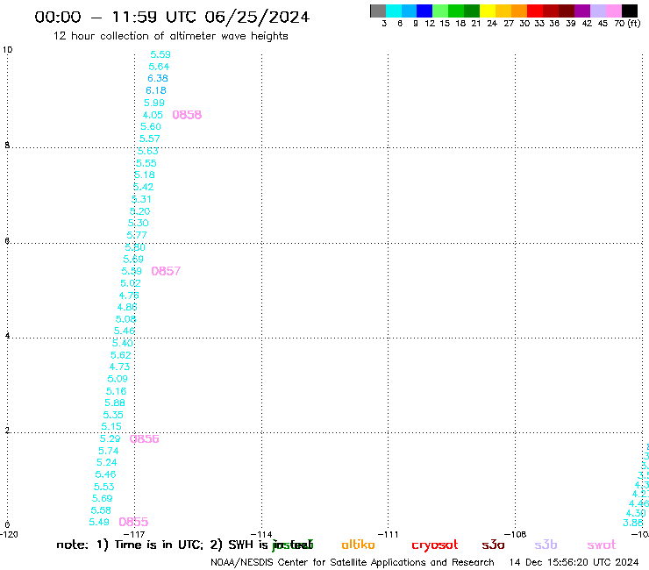
Task: Click the wave height value '6.18'
Action: (156, 90)
